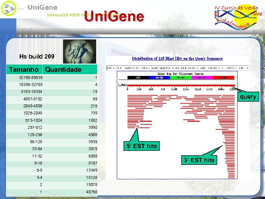Click quantity value 59
The width and height of the screenshot is (265, 199).
tap(95, 99)
